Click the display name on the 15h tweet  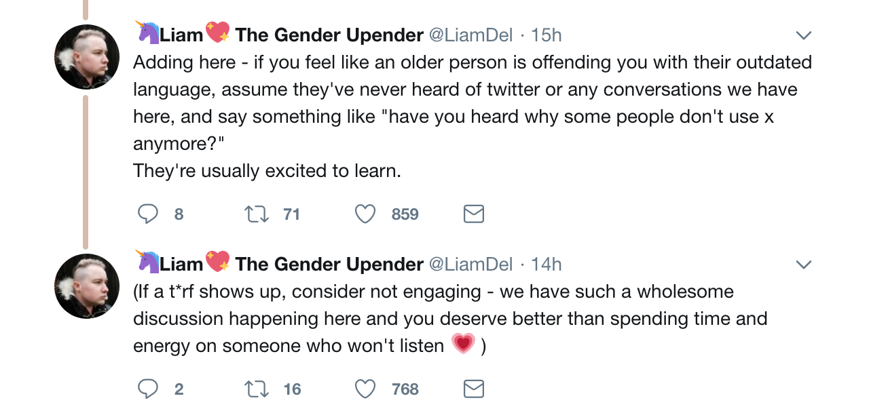coord(329,35)
